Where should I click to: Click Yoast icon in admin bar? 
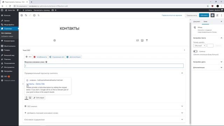52,10
